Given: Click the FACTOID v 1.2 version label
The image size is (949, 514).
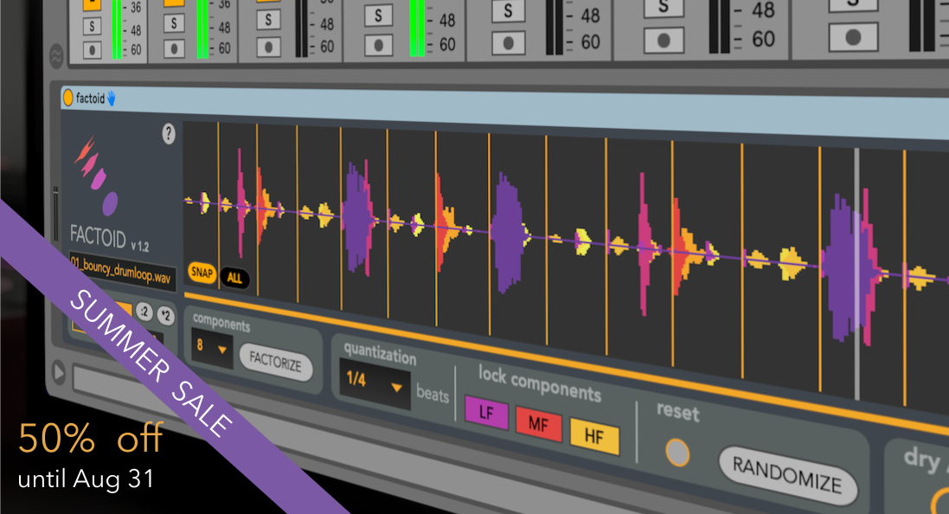Looking at the screenshot, I should 109,237.
